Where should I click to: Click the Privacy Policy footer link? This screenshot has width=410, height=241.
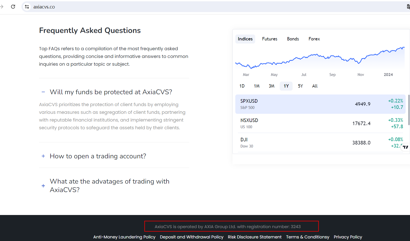click(348, 237)
